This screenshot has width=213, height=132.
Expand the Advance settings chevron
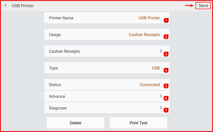click(161, 96)
